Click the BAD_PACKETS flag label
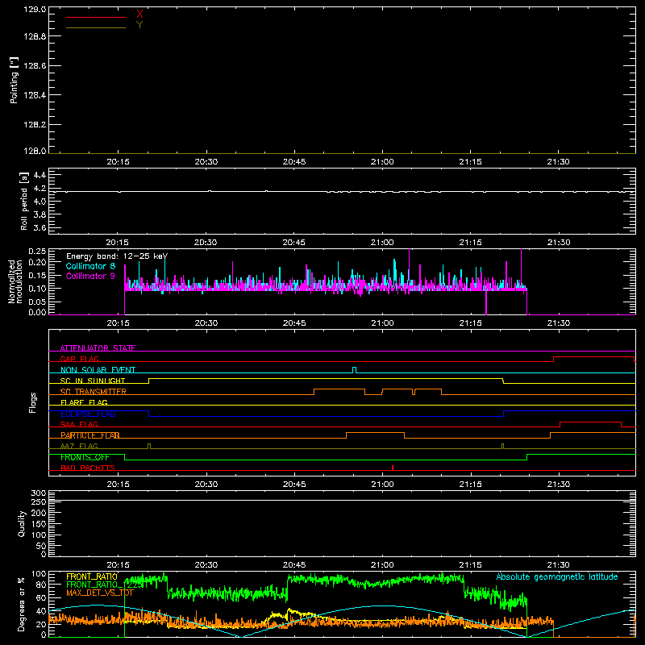 click(x=88, y=468)
